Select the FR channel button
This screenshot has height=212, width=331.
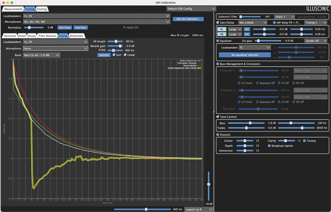222,34
